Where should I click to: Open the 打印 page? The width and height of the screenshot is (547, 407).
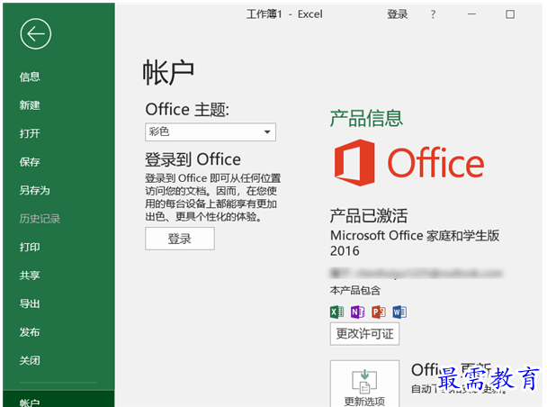[x=30, y=247]
